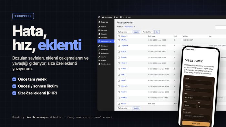This screenshot has height=127, width=226.
Task: Check the Defne Y. row checkbox
Action: point(119,86)
